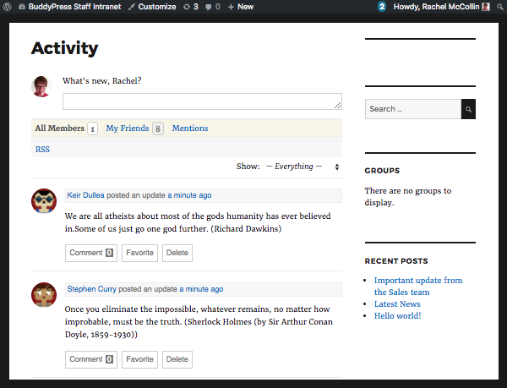Open the Latest News recent post link

pos(397,304)
